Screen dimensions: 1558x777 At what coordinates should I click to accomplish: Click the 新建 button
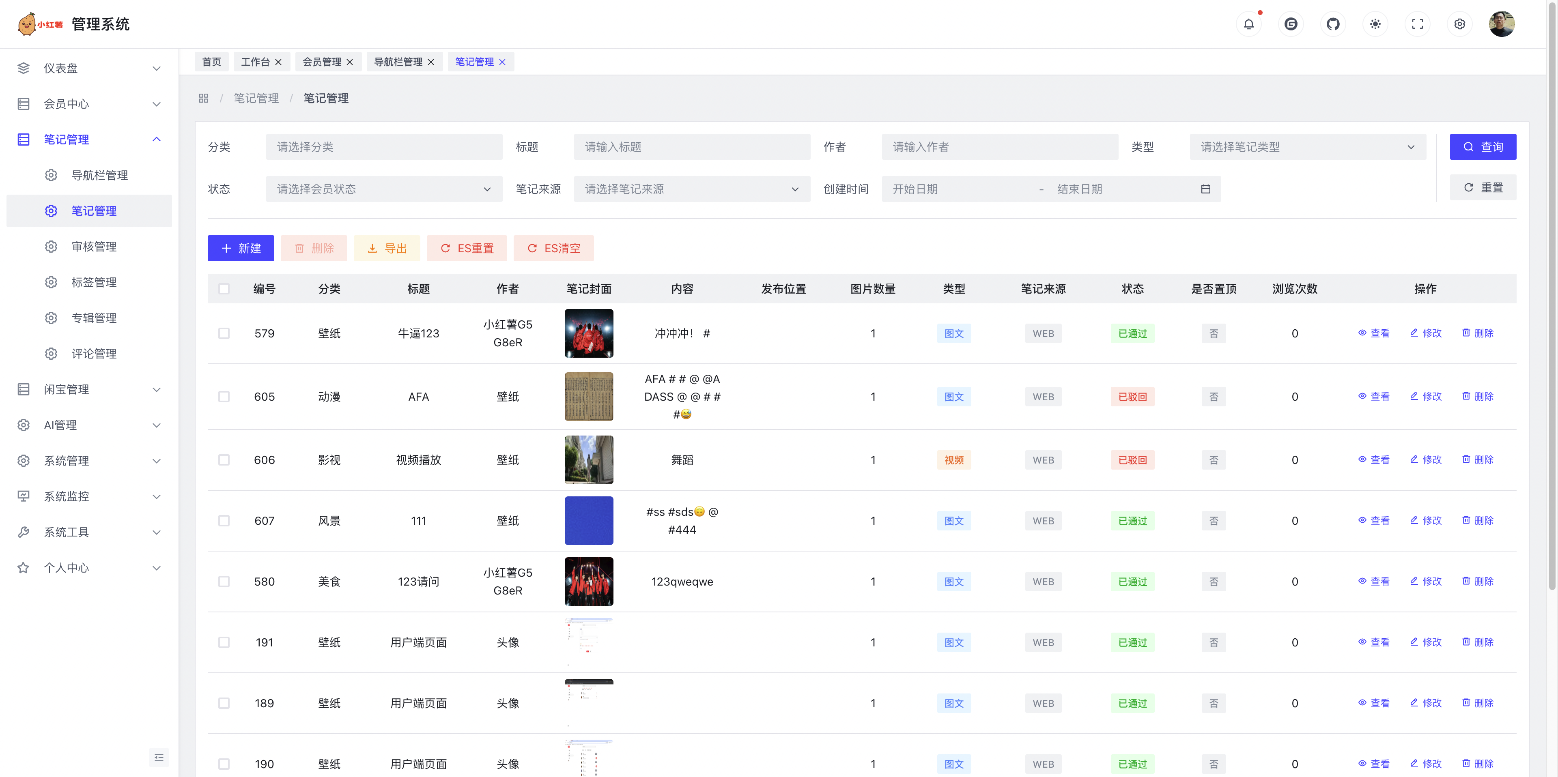point(241,249)
